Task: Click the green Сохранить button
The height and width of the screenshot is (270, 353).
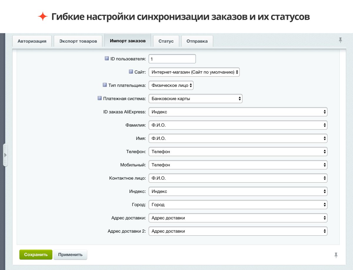Action: point(36,254)
